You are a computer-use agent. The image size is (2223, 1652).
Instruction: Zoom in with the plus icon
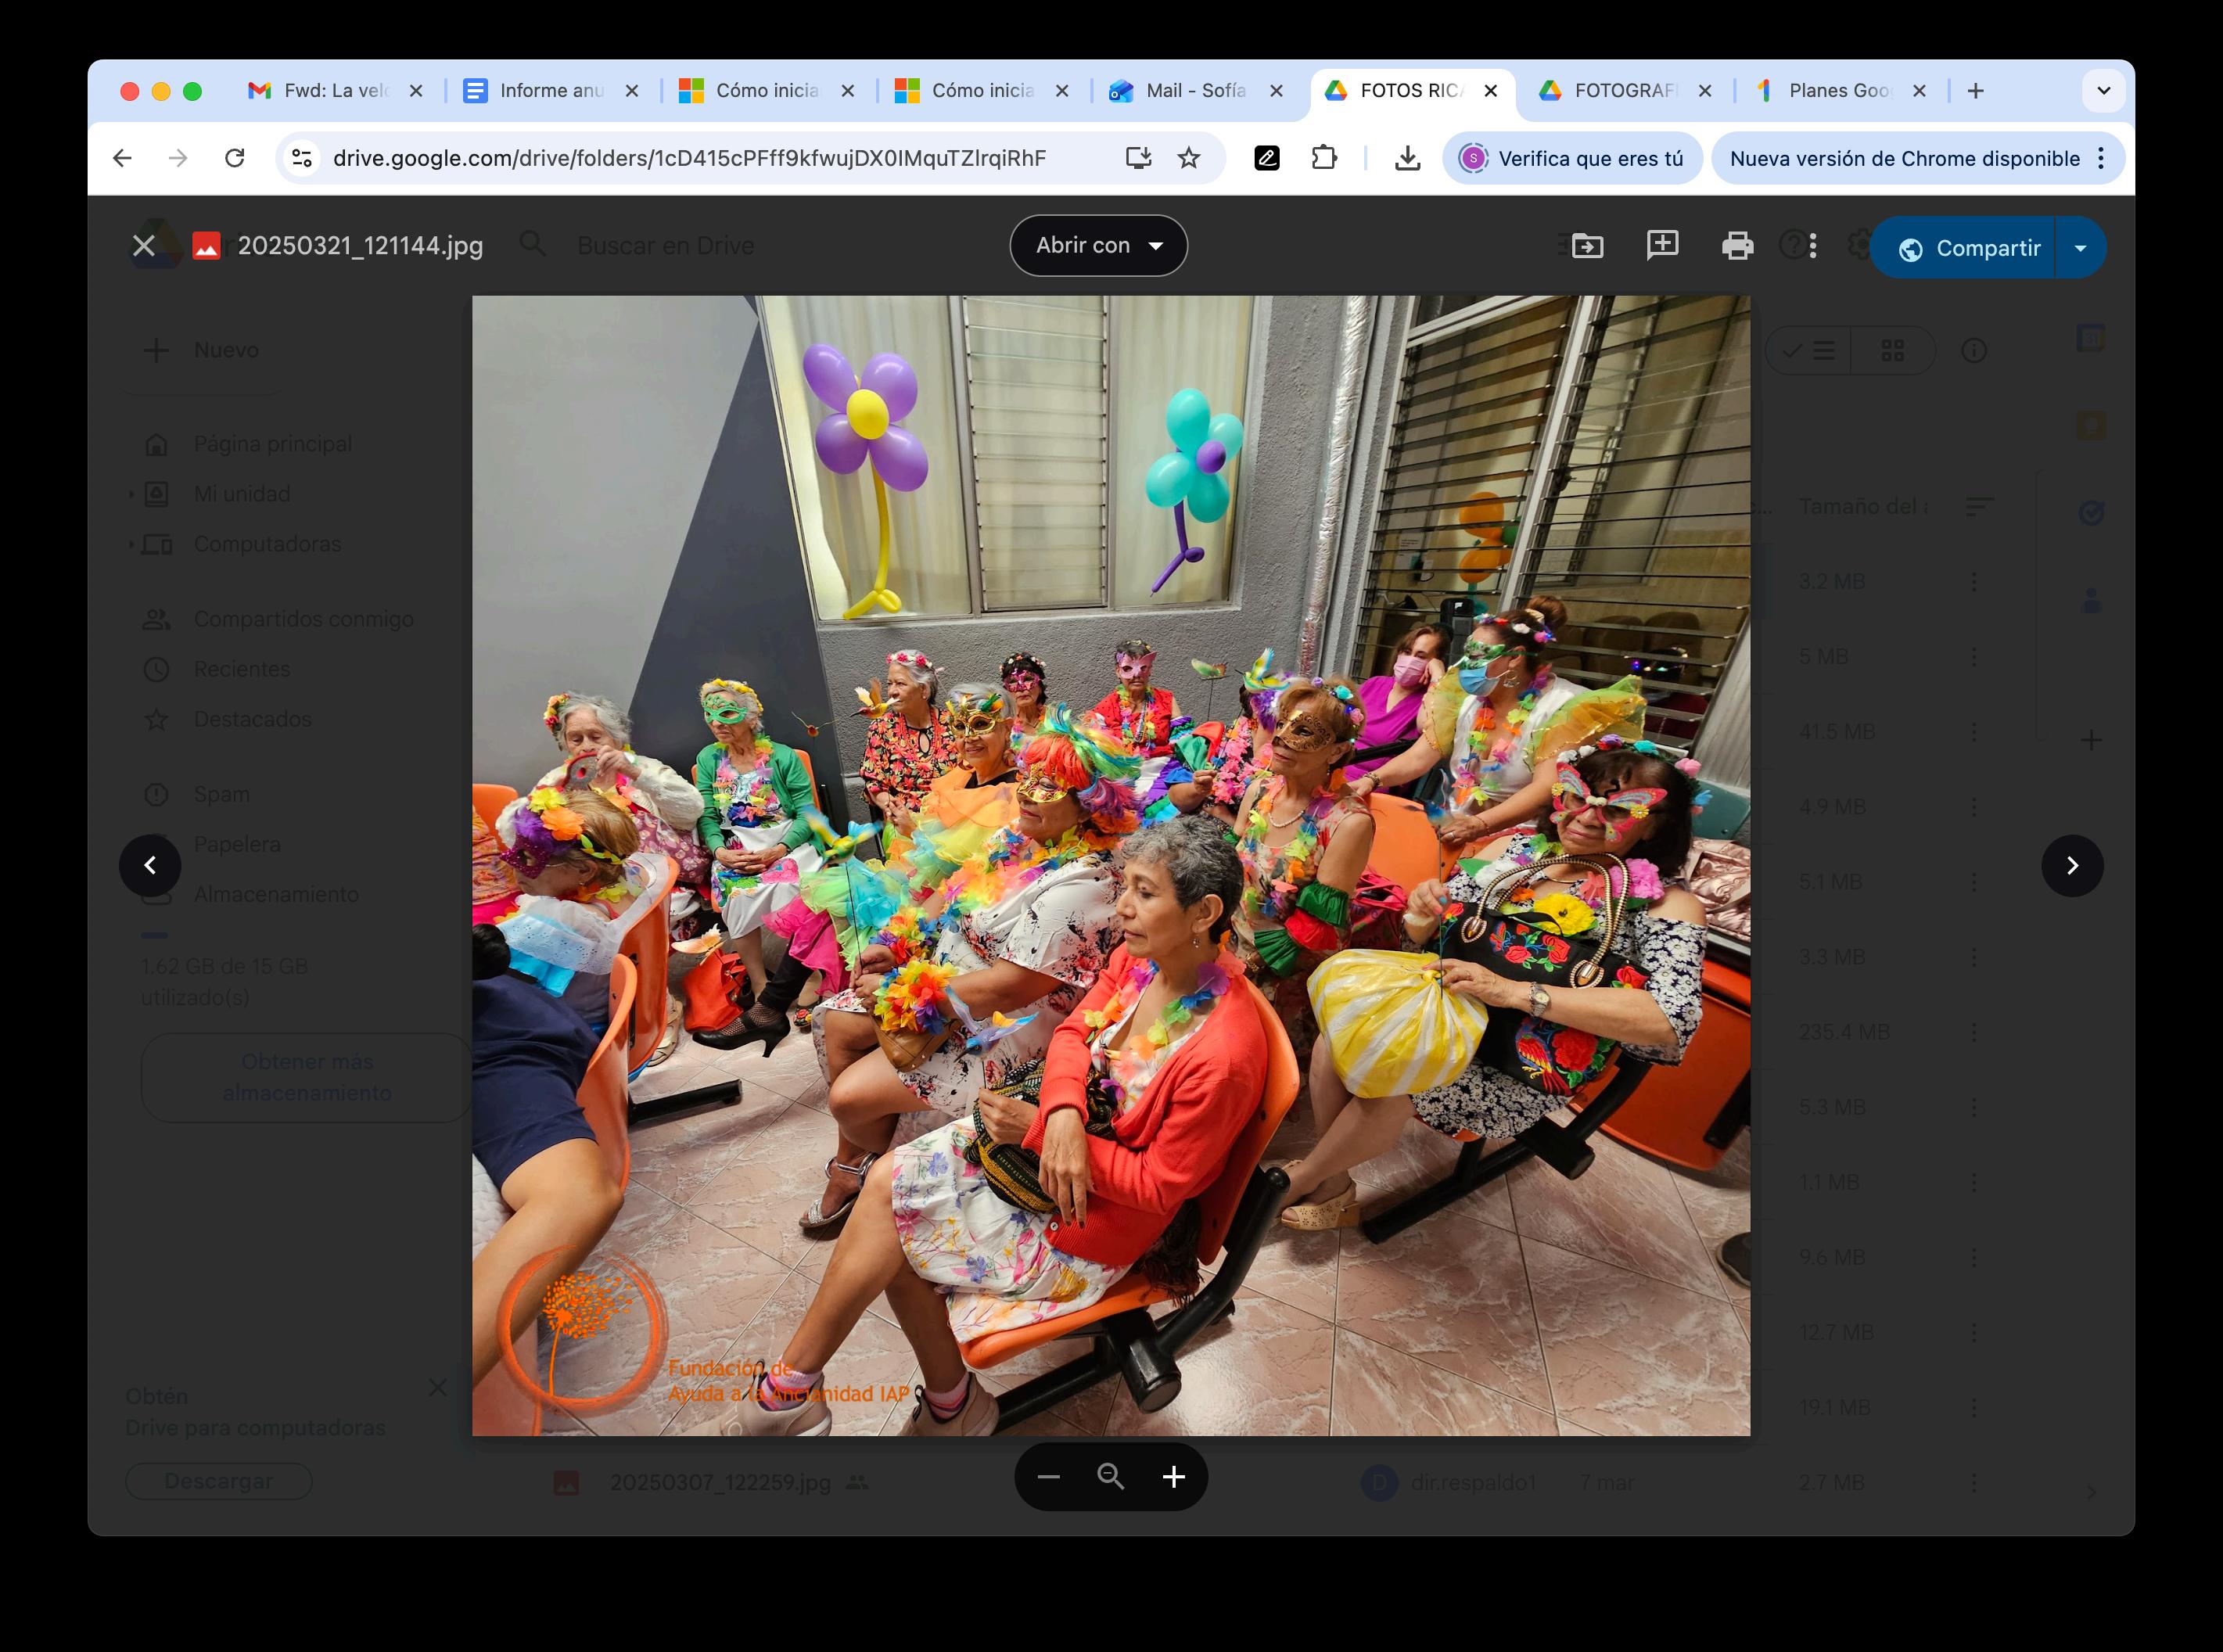coord(1174,1477)
